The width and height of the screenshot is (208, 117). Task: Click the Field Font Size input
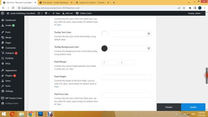point(126,95)
